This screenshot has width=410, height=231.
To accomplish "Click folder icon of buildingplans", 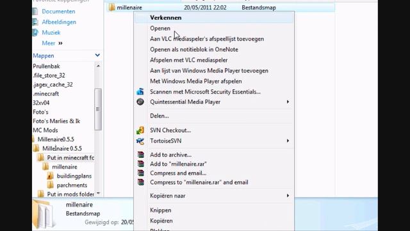I will pos(50,176).
